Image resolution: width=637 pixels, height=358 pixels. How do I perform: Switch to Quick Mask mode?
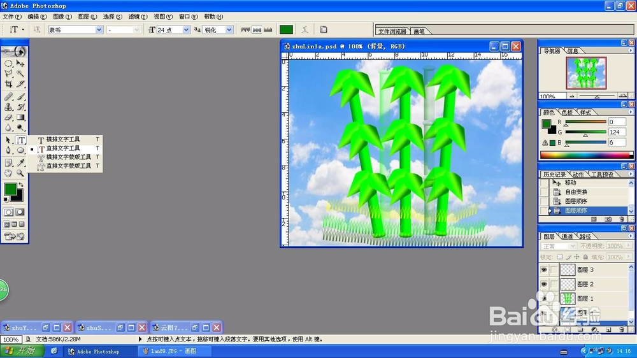coord(20,212)
